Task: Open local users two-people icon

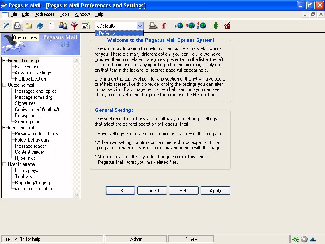Action: (63, 26)
